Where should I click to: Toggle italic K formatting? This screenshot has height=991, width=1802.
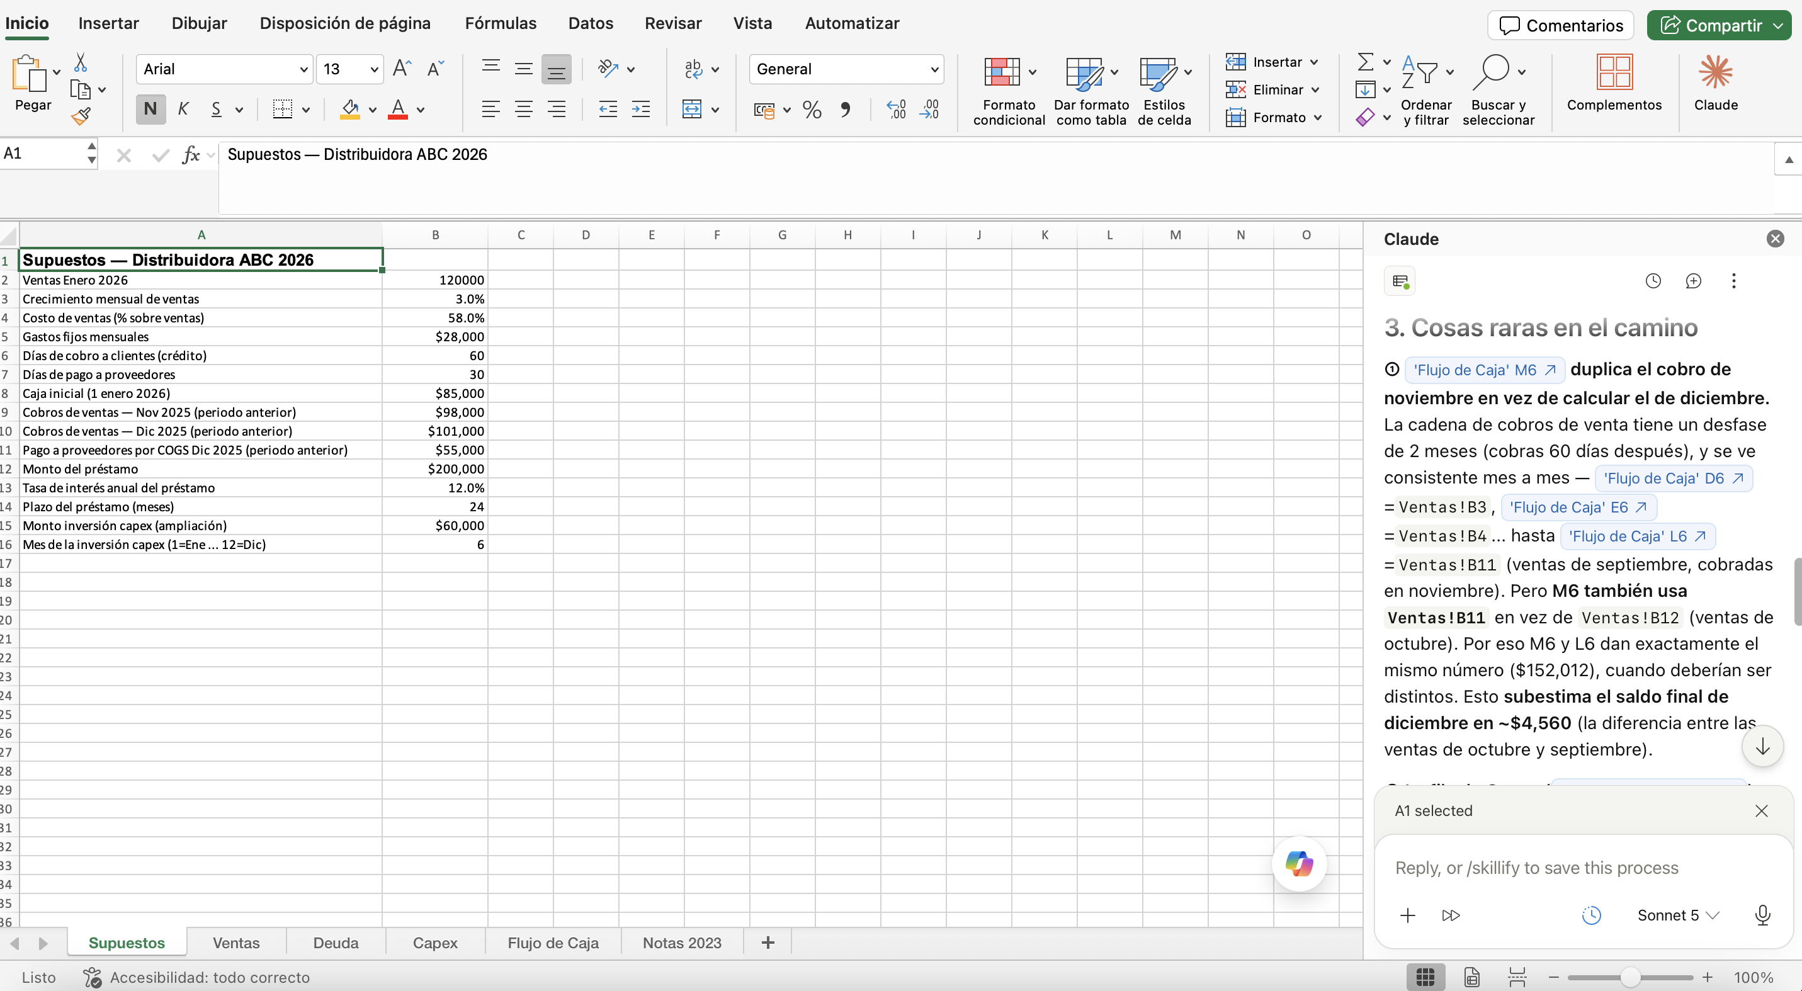pyautogui.click(x=183, y=109)
